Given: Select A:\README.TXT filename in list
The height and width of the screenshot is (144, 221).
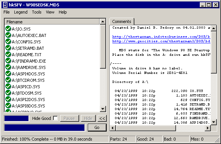Looking at the screenshot, I should 26,55.
